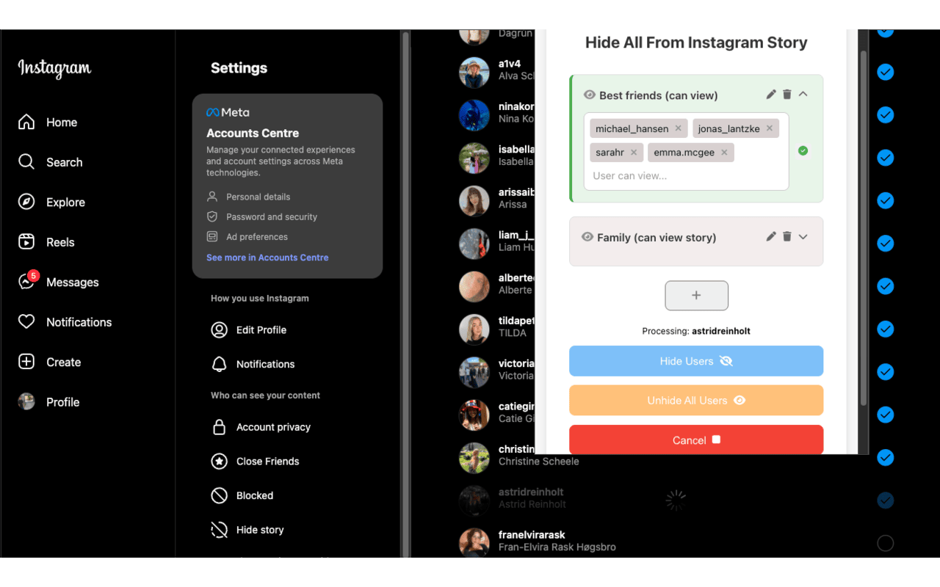Follow See more in Accounts Centre link

pyautogui.click(x=267, y=258)
